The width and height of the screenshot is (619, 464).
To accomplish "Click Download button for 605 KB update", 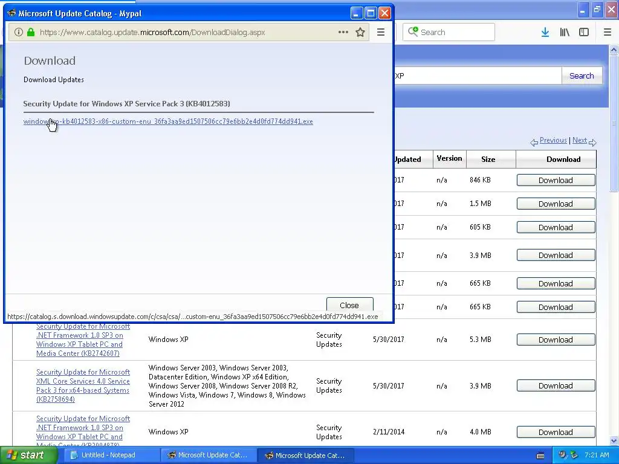I will (x=556, y=227).
